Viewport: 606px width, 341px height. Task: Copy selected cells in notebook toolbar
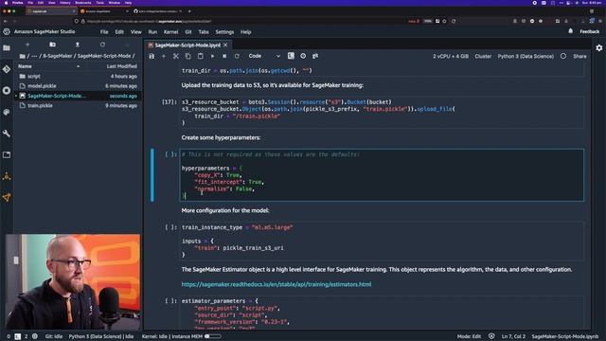[x=187, y=56]
